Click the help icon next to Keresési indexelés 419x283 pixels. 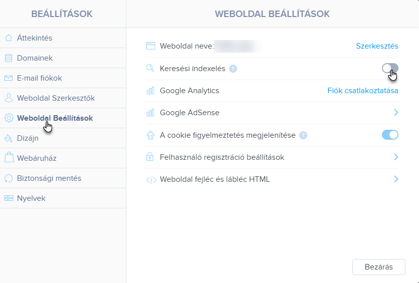click(x=233, y=69)
